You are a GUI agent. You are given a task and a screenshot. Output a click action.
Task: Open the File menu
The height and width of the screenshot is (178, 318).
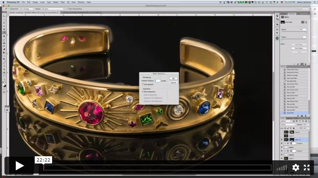pos(23,2)
